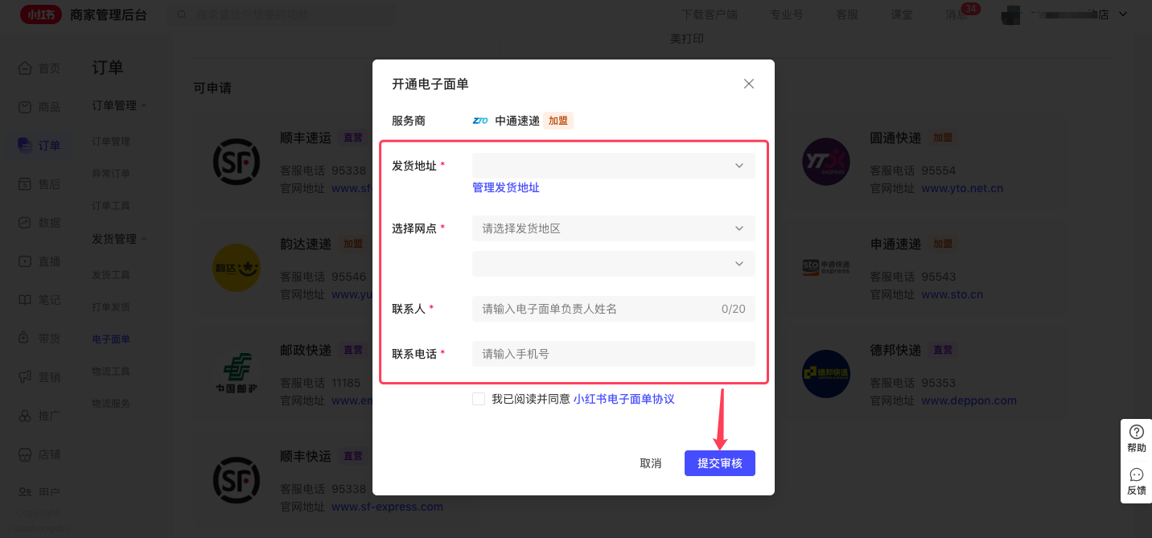Go to 用户 in sidebar
Image resolution: width=1152 pixels, height=538 pixels.
point(40,492)
